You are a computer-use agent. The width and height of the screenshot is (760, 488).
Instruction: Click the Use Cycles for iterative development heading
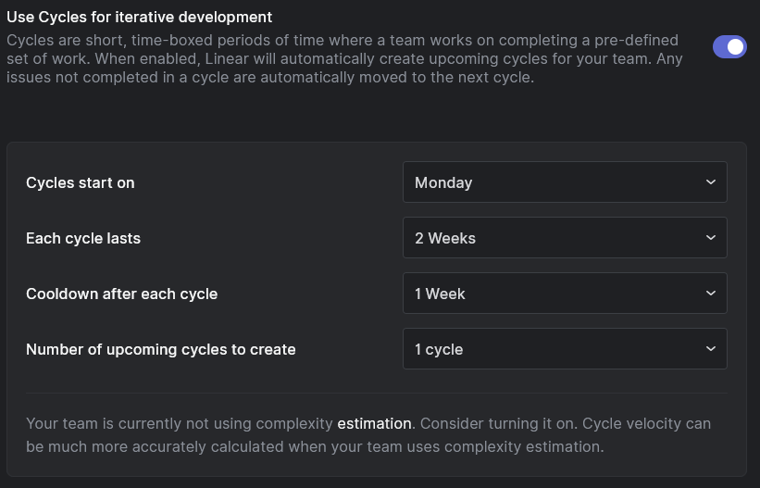pyautogui.click(x=140, y=17)
